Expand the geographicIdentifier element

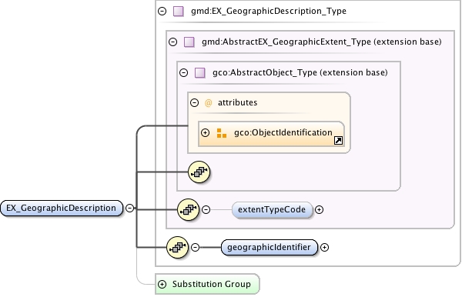[x=324, y=247]
